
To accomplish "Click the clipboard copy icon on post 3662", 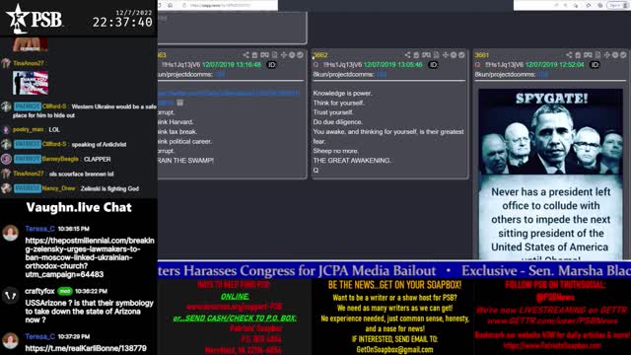I will point(416,55).
